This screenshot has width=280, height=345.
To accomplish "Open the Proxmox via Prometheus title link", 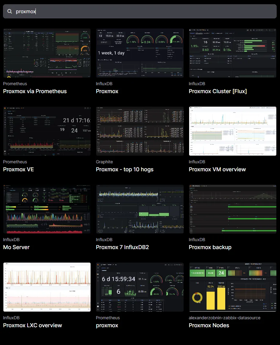I will 35,91.
